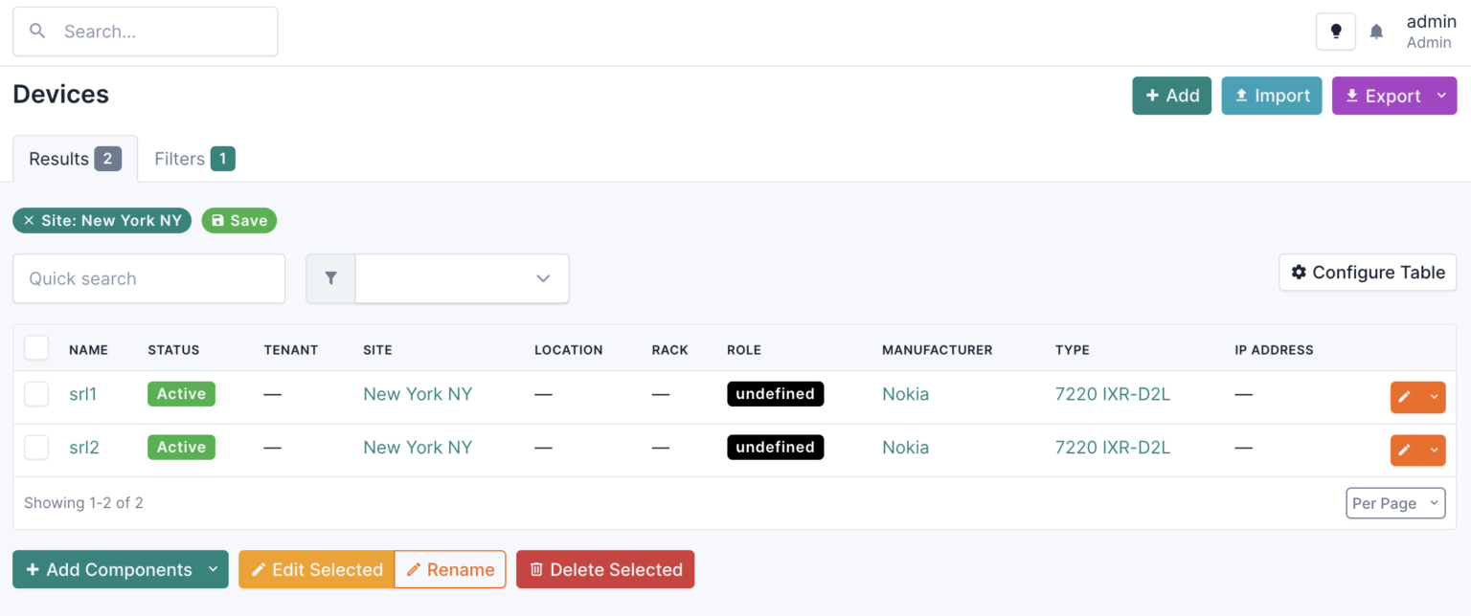Image resolution: width=1471 pixels, height=616 pixels.
Task: Toggle the light bulb theme icon
Action: (1335, 31)
